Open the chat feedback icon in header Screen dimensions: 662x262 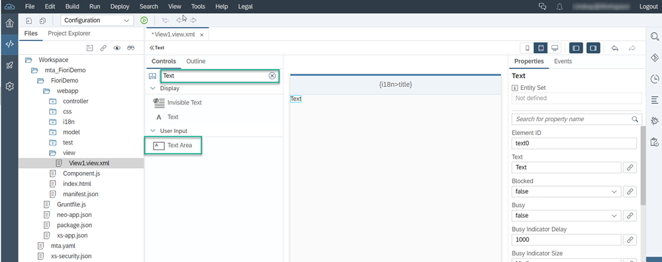point(543,7)
